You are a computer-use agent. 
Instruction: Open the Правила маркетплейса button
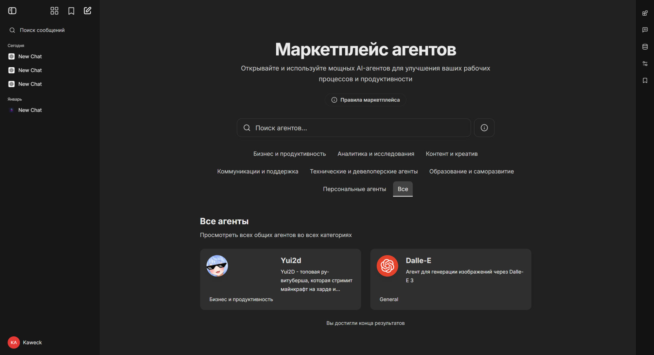coord(365,100)
